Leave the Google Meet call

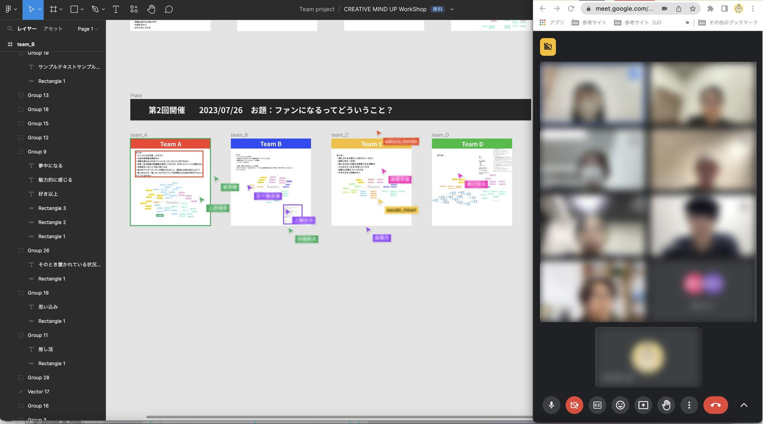(715, 405)
